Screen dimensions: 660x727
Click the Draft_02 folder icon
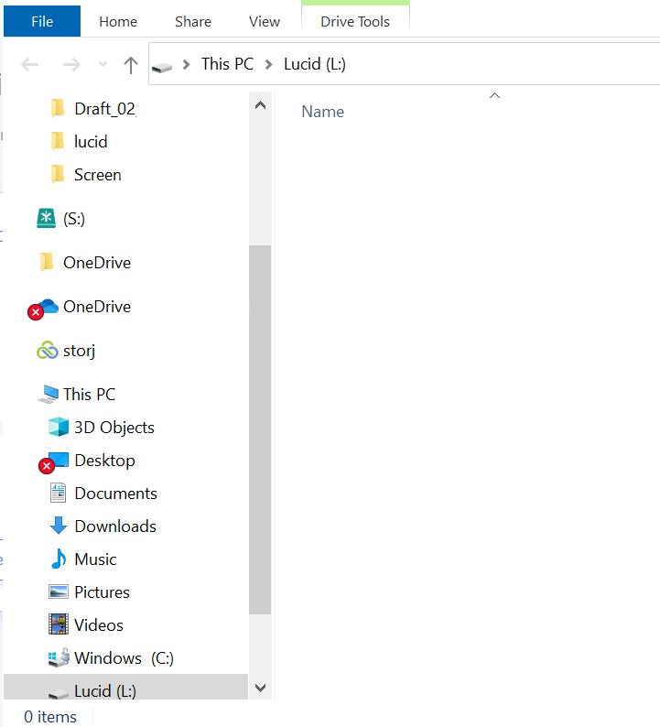tap(58, 108)
